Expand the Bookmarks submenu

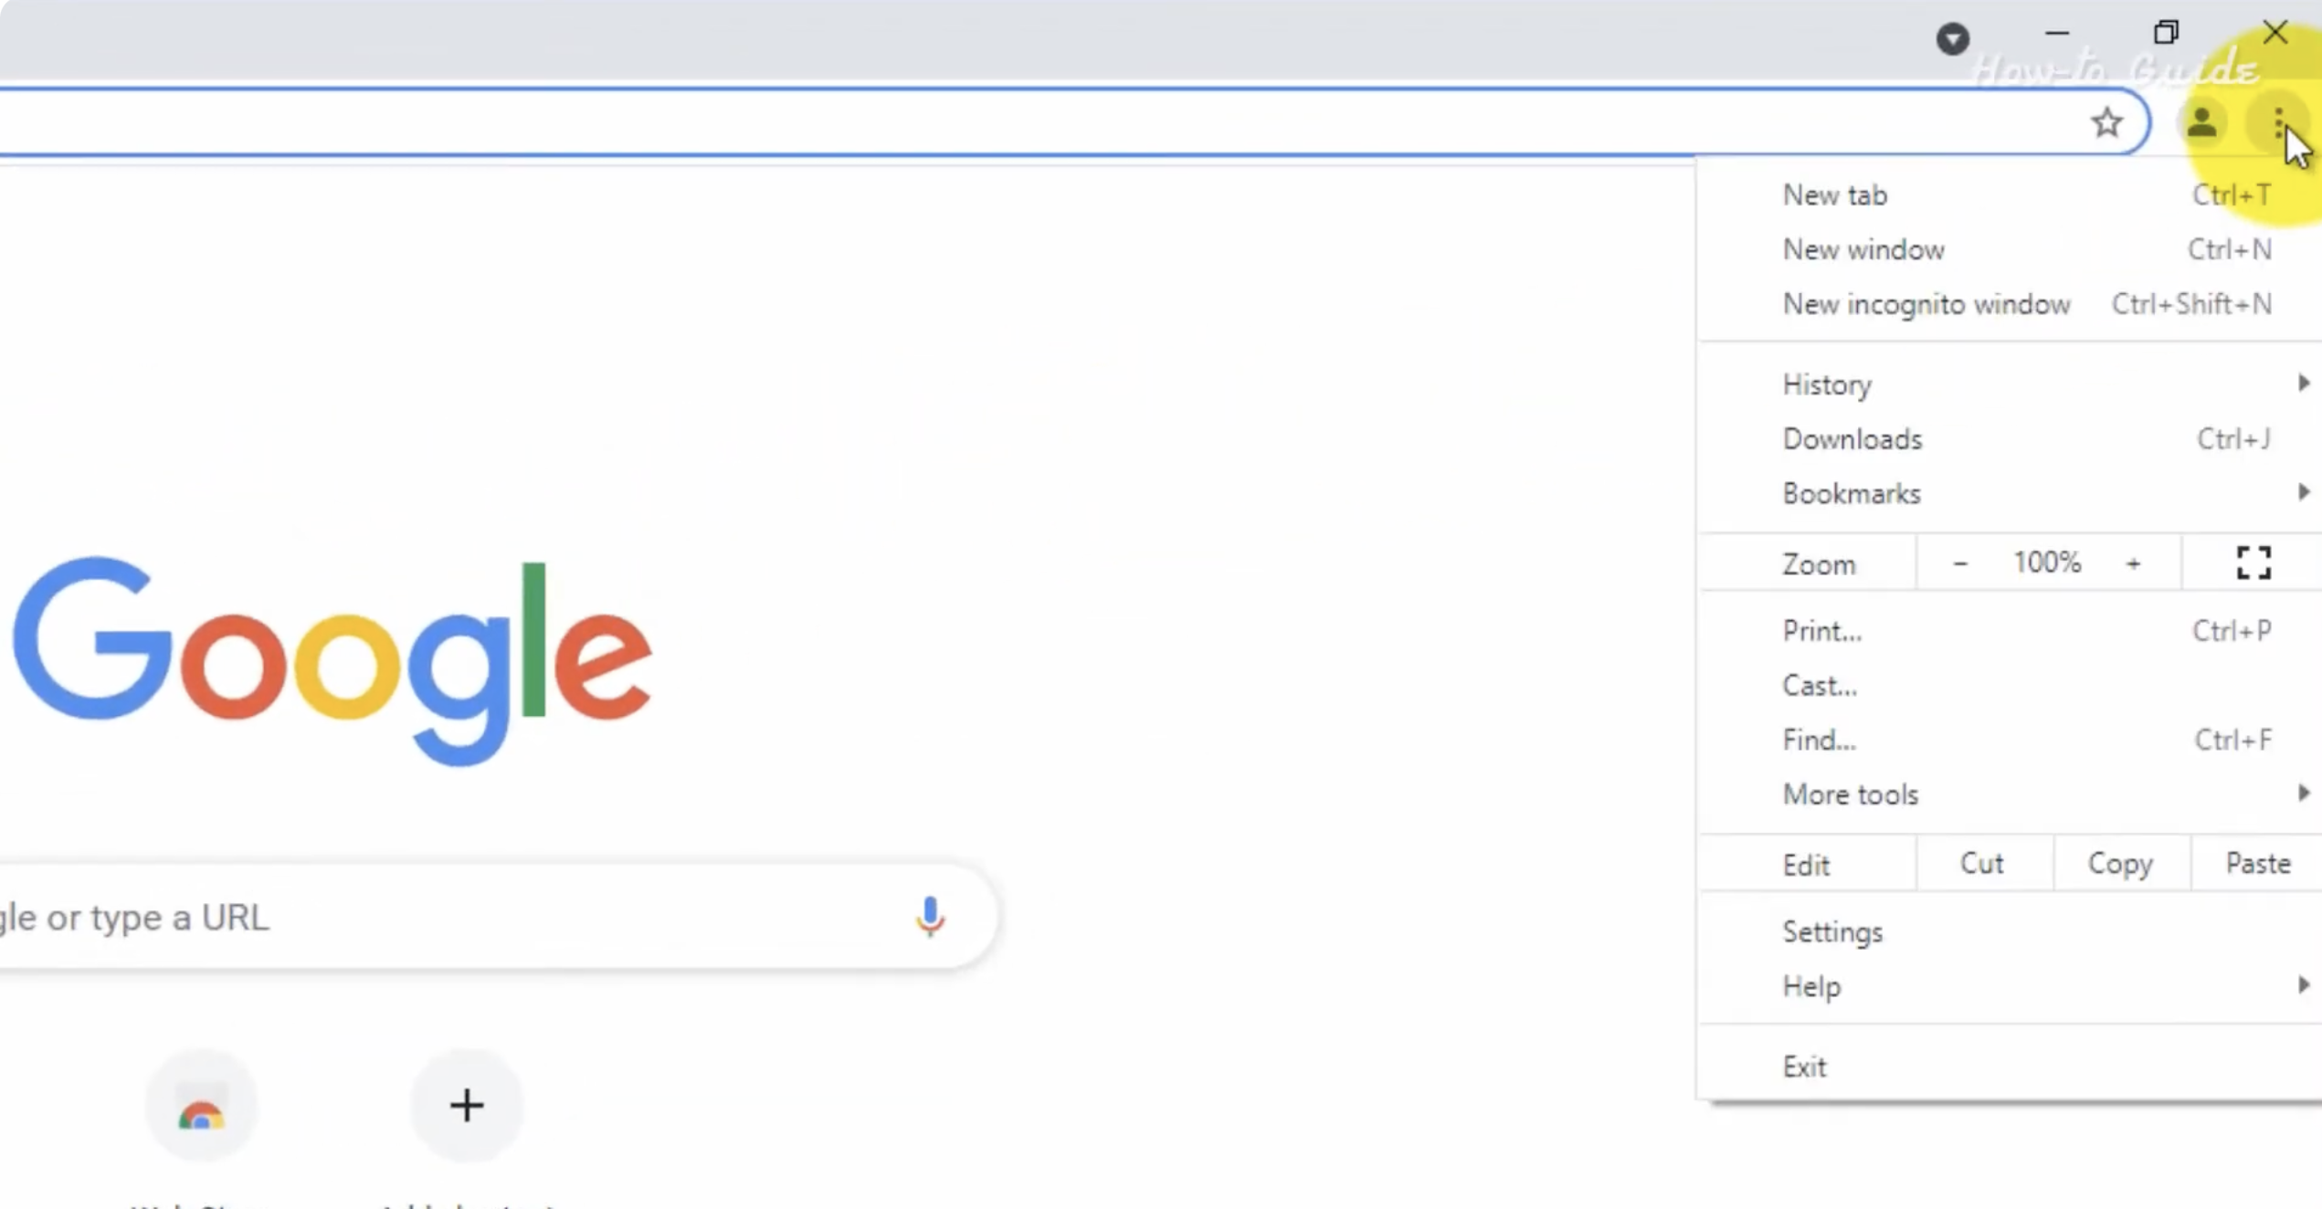(x=1852, y=494)
